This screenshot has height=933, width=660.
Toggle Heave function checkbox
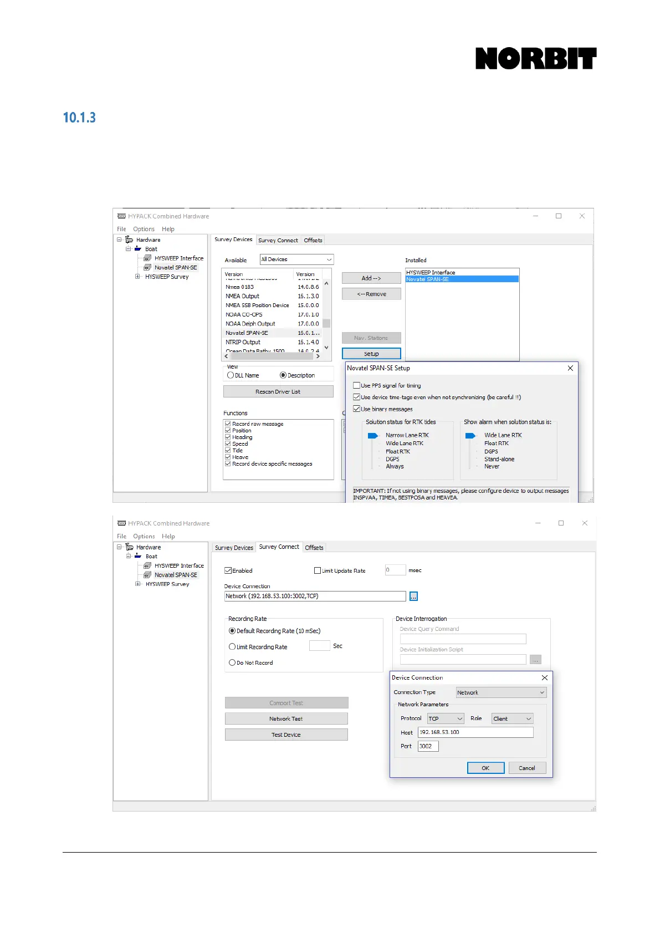228,457
